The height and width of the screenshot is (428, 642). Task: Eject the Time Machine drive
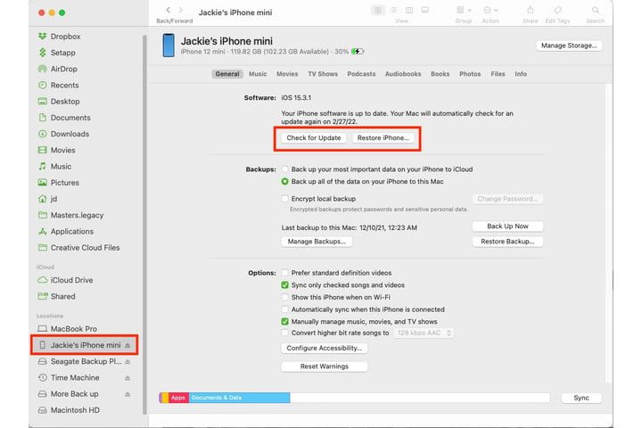[x=127, y=377]
